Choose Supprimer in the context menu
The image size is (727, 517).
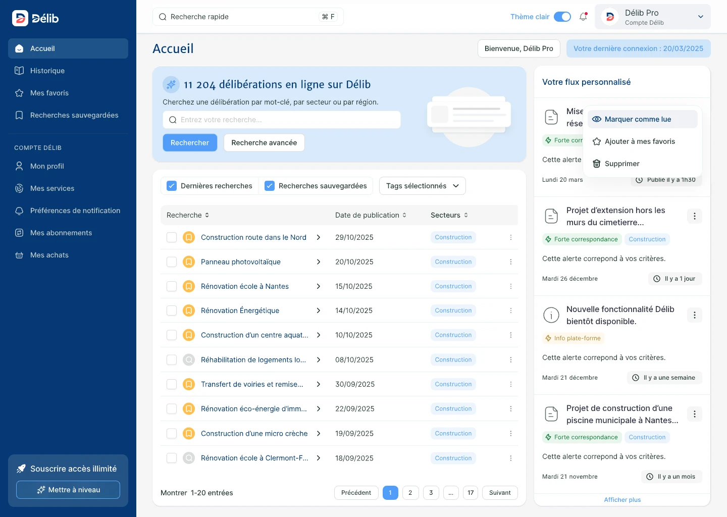click(642, 164)
